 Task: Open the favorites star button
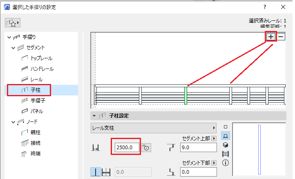13,23
